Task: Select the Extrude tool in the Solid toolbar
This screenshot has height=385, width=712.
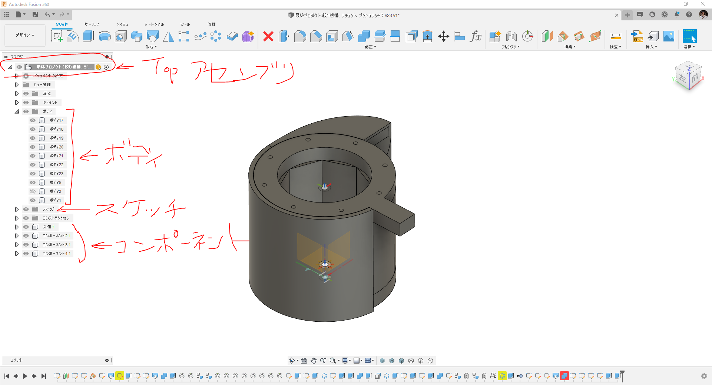Action: coord(88,36)
